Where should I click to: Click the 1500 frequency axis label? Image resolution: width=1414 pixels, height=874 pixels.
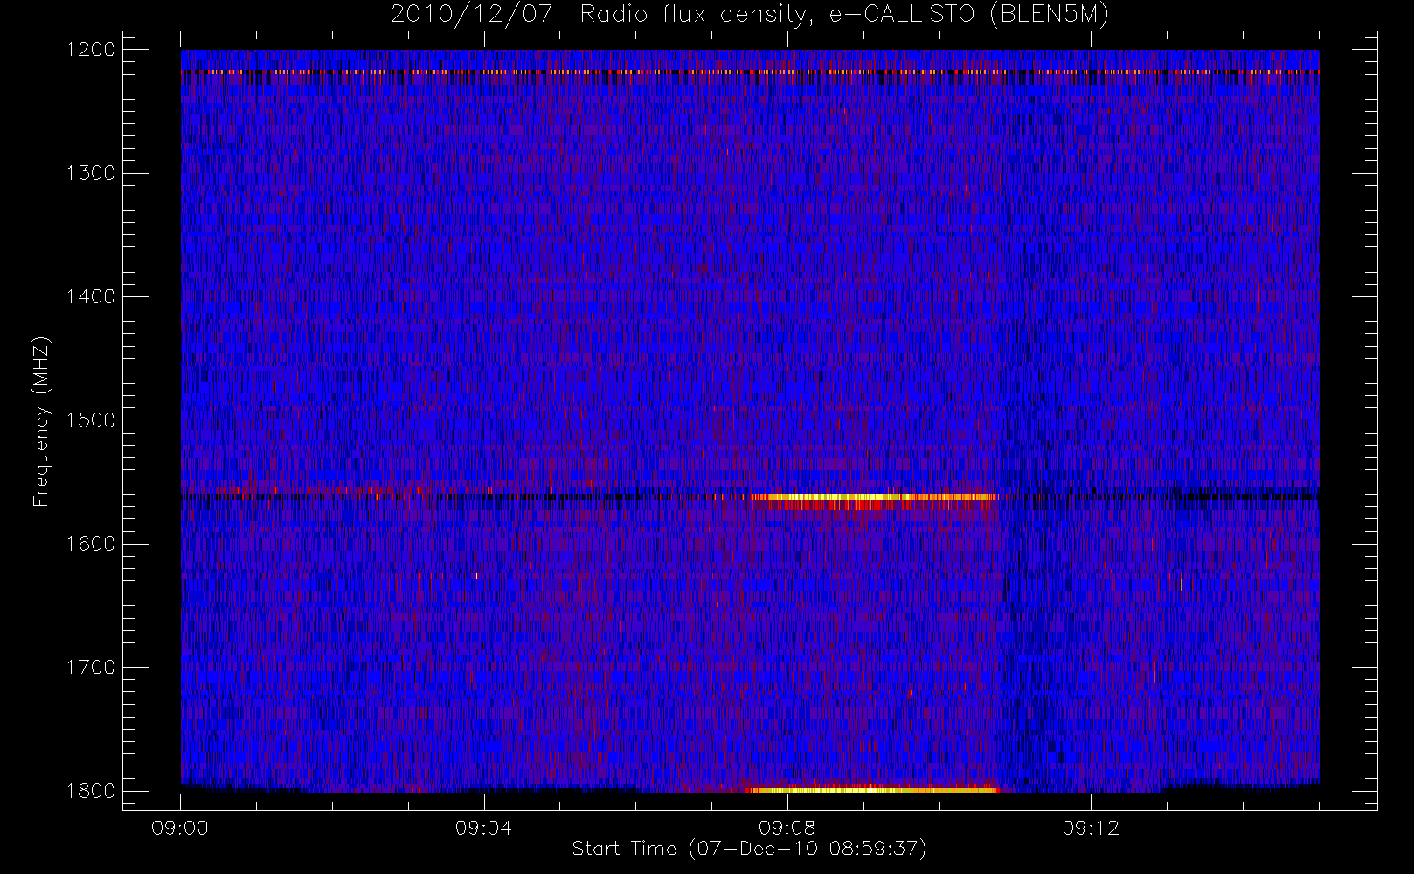click(x=91, y=420)
